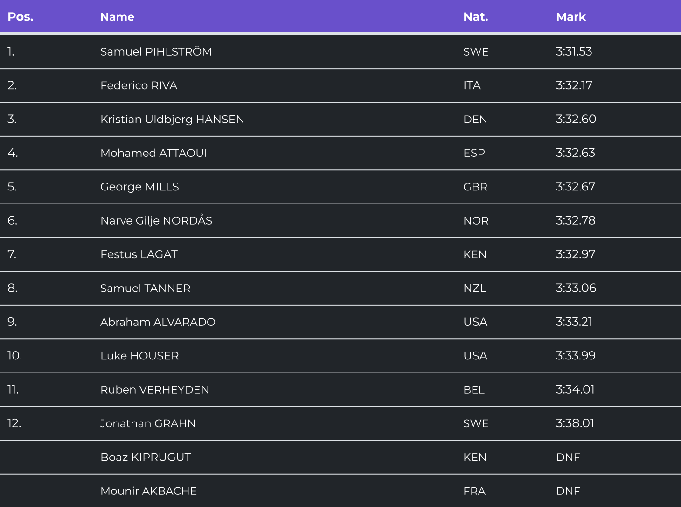
Task: Select Luke HOUSER name
Action: click(139, 356)
